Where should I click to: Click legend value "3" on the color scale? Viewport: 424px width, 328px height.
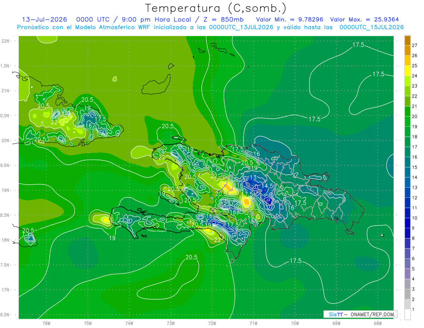coord(413,289)
